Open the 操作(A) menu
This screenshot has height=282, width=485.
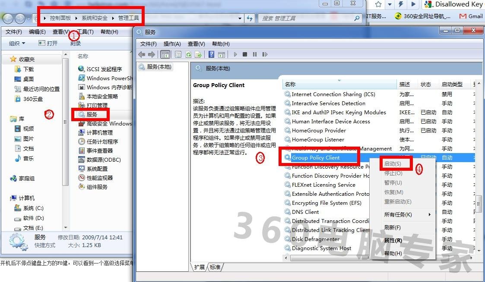pyautogui.click(x=173, y=43)
